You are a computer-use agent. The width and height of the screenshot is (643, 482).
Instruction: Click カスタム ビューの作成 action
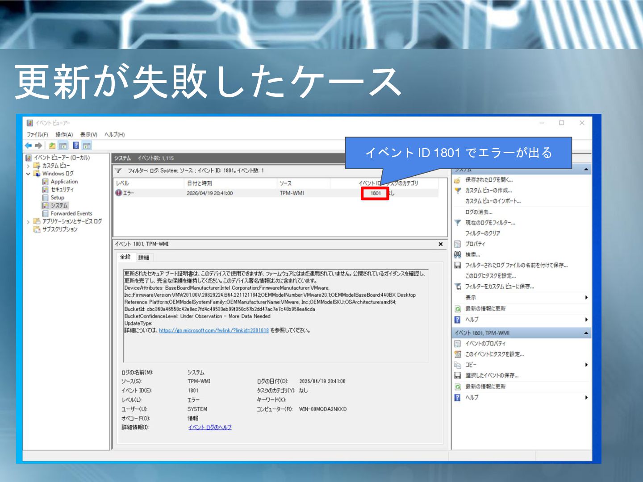pos(489,191)
